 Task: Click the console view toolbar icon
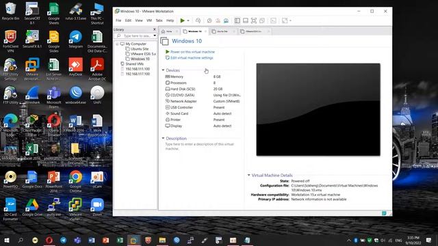[x=274, y=20]
